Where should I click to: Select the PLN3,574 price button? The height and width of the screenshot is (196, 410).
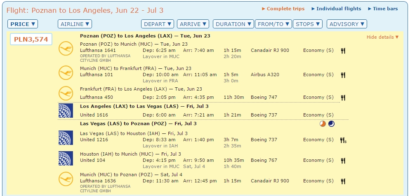point(31,40)
